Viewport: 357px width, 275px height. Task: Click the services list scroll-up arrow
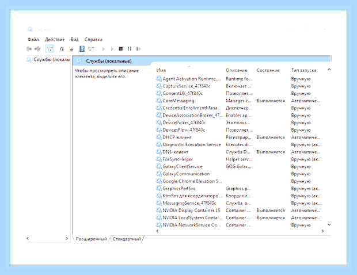coord(329,70)
